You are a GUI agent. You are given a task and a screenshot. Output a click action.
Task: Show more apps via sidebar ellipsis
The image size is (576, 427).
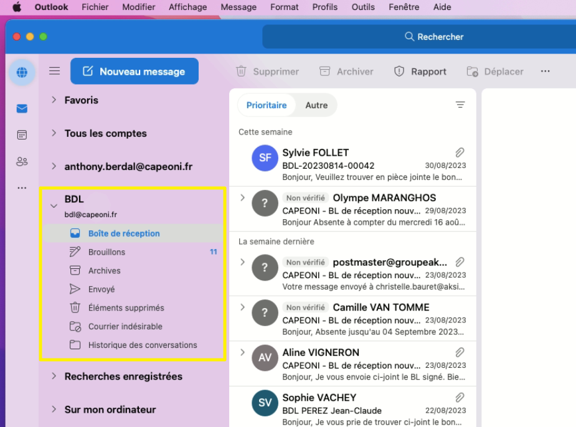[22, 187]
